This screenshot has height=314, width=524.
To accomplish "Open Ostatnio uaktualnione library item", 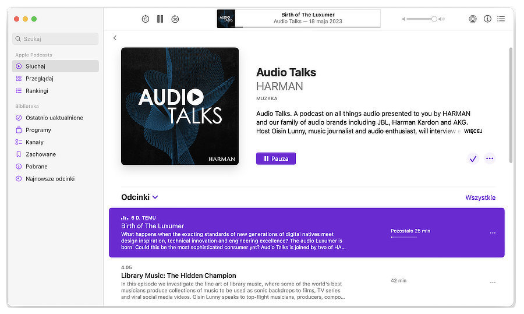I will pyautogui.click(x=55, y=118).
